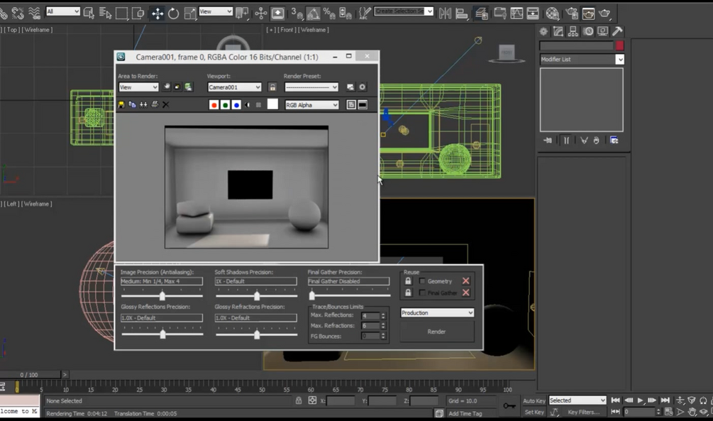Select the Move tool in the main toolbar

pyautogui.click(x=157, y=13)
